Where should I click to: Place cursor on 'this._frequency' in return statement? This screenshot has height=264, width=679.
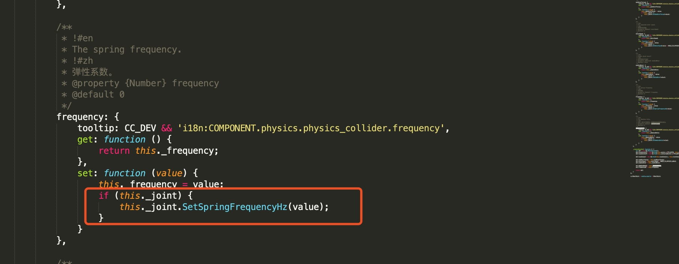click(x=176, y=151)
